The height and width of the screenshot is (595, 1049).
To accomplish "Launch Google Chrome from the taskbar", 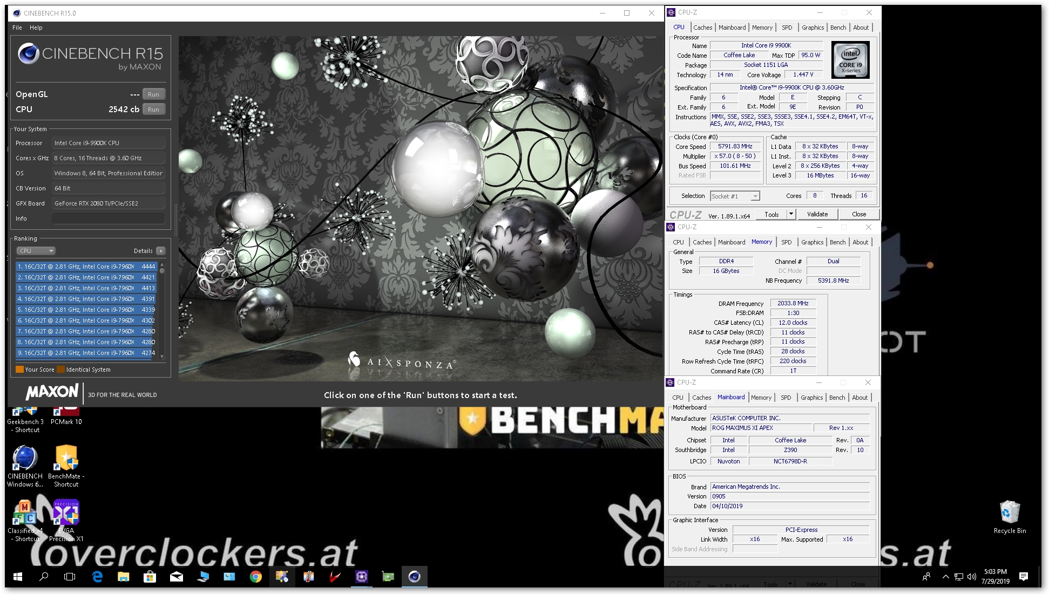I will pyautogui.click(x=256, y=577).
